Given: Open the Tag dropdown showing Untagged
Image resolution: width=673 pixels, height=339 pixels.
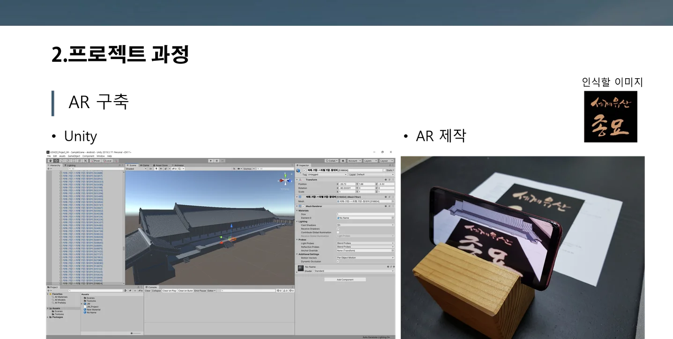Looking at the screenshot, I should 328,175.
